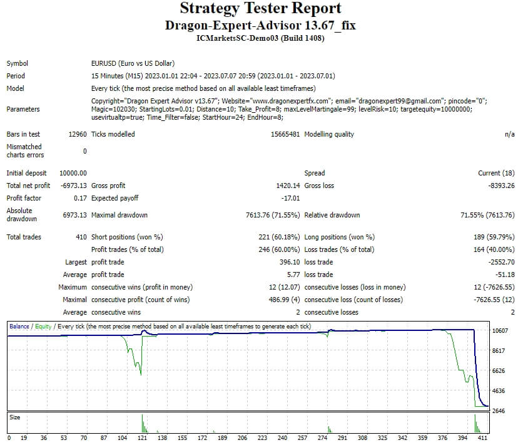
Task: Select the Every tick model description
Action: coord(203,88)
